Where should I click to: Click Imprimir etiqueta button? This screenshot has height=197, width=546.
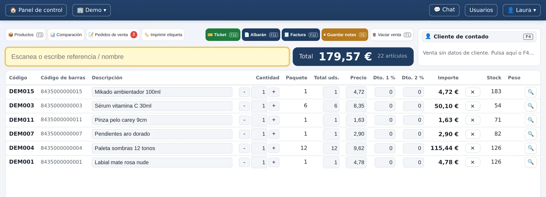tap(163, 35)
